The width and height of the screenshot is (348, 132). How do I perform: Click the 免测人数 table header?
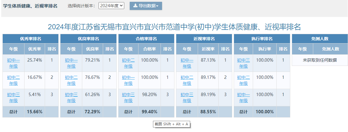click(x=320, y=39)
